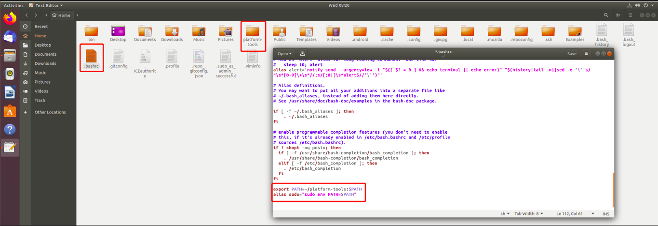This screenshot has width=658, height=226.
Task: Search files with the magnifier icon
Action: (x=605, y=15)
